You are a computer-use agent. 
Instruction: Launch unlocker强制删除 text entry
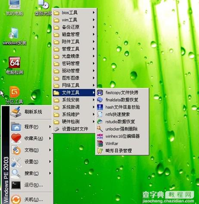click(x=121, y=129)
